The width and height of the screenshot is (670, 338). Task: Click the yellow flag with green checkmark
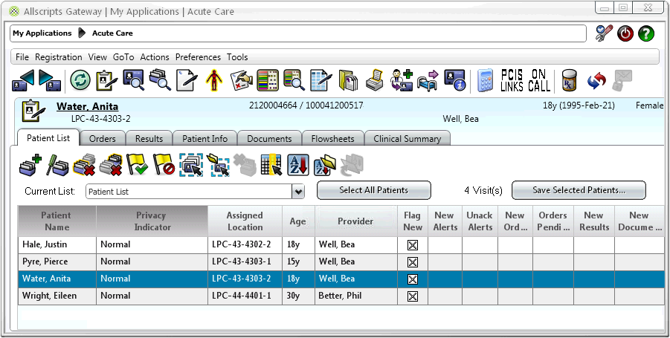[135, 164]
